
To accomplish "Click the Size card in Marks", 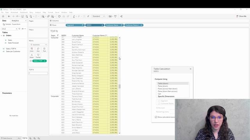I will [38, 50].
